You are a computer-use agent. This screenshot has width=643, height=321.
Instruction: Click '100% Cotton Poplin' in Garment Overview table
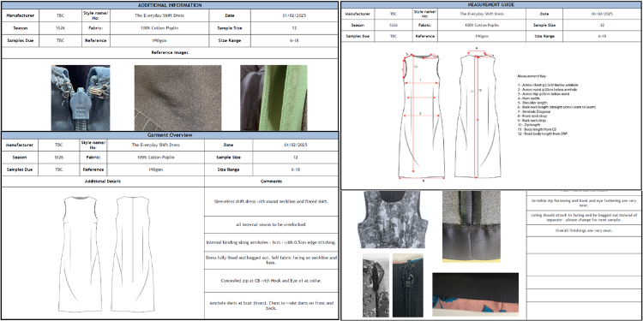155,158
